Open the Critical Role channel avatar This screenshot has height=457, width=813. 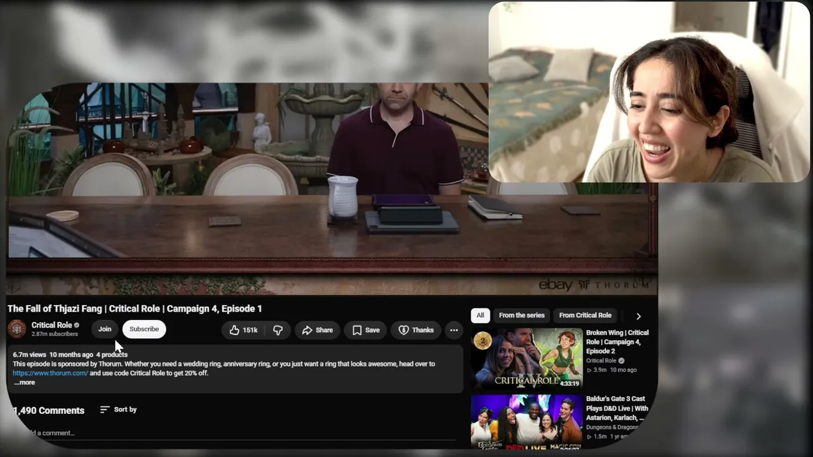[17, 329]
